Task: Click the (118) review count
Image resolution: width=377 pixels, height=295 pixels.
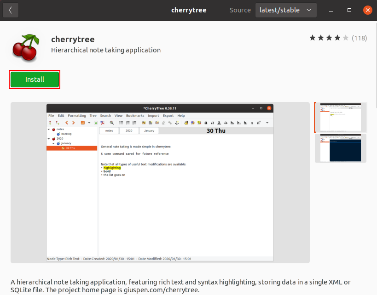Action: (x=359, y=38)
